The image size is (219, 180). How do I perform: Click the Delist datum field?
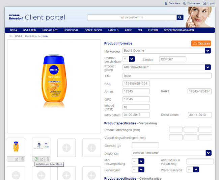(199, 115)
